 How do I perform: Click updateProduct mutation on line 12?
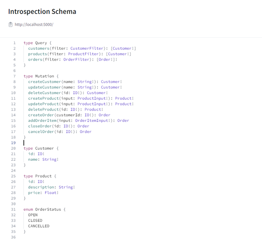[x=43, y=104]
